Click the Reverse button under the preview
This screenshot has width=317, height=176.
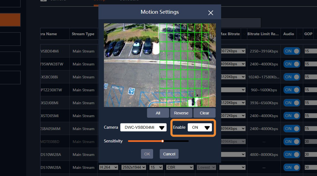point(181,113)
